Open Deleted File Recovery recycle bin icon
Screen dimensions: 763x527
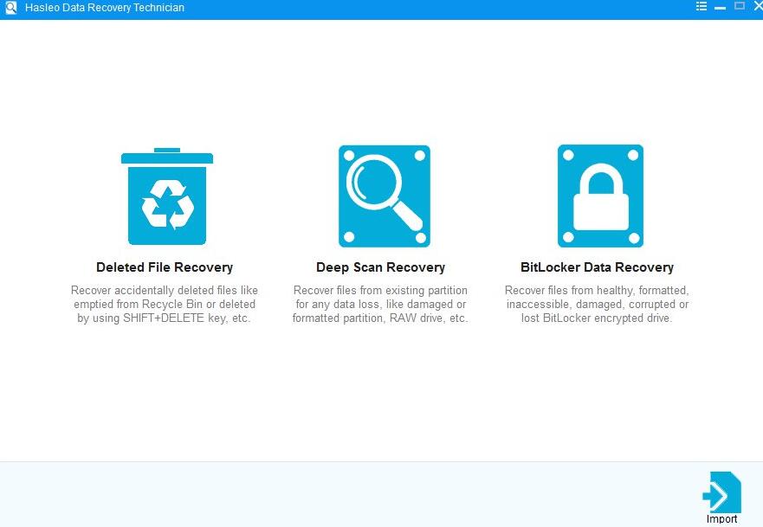(167, 196)
